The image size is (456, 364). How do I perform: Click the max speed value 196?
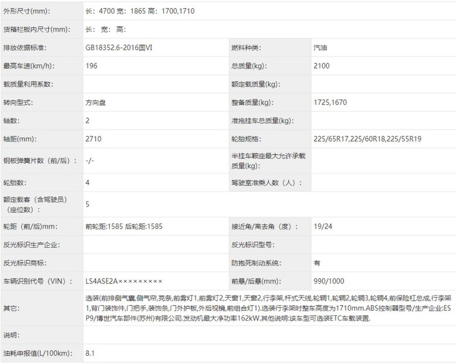(91, 66)
